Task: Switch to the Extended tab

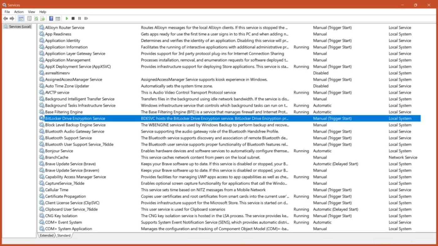Action: (47, 235)
